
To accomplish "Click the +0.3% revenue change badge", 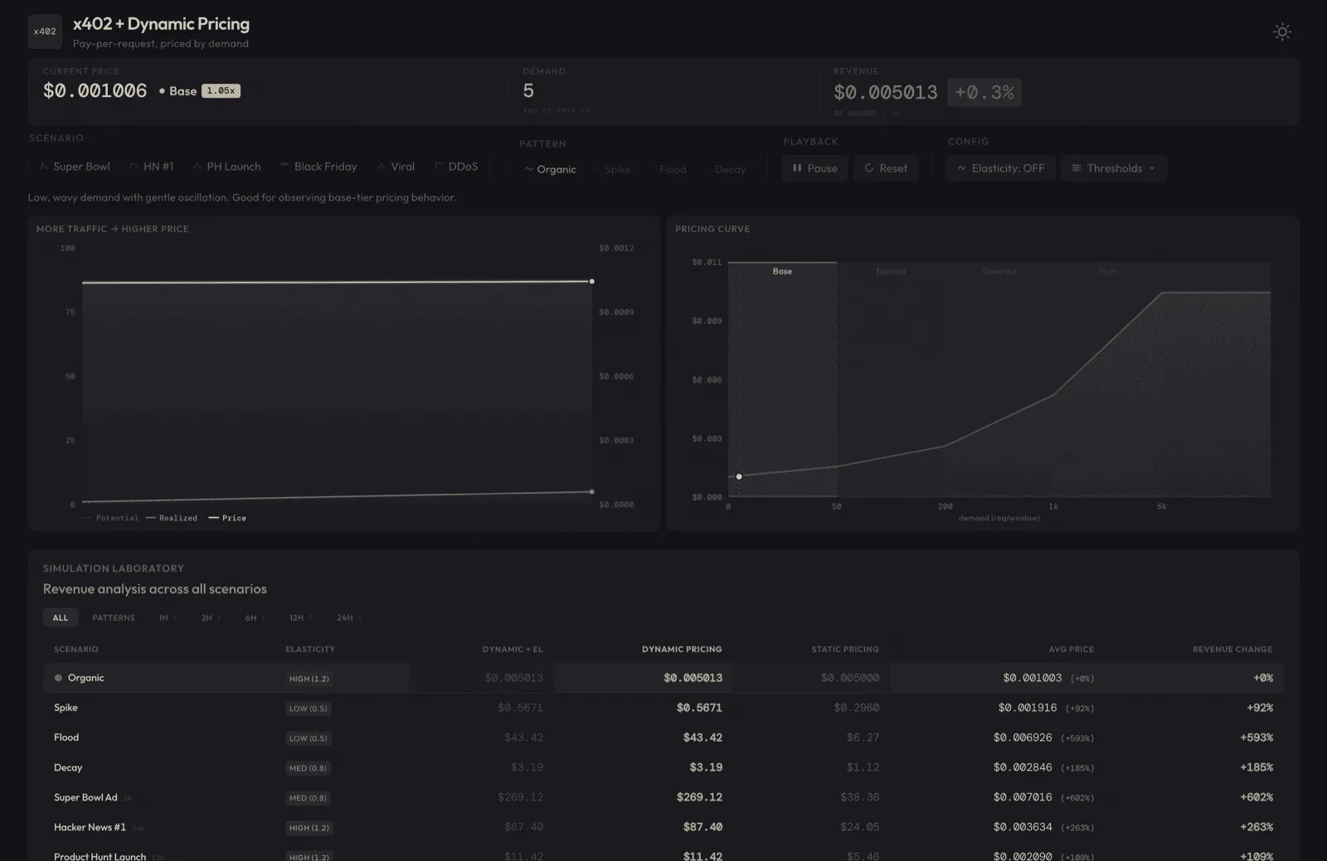I will pyautogui.click(x=984, y=92).
